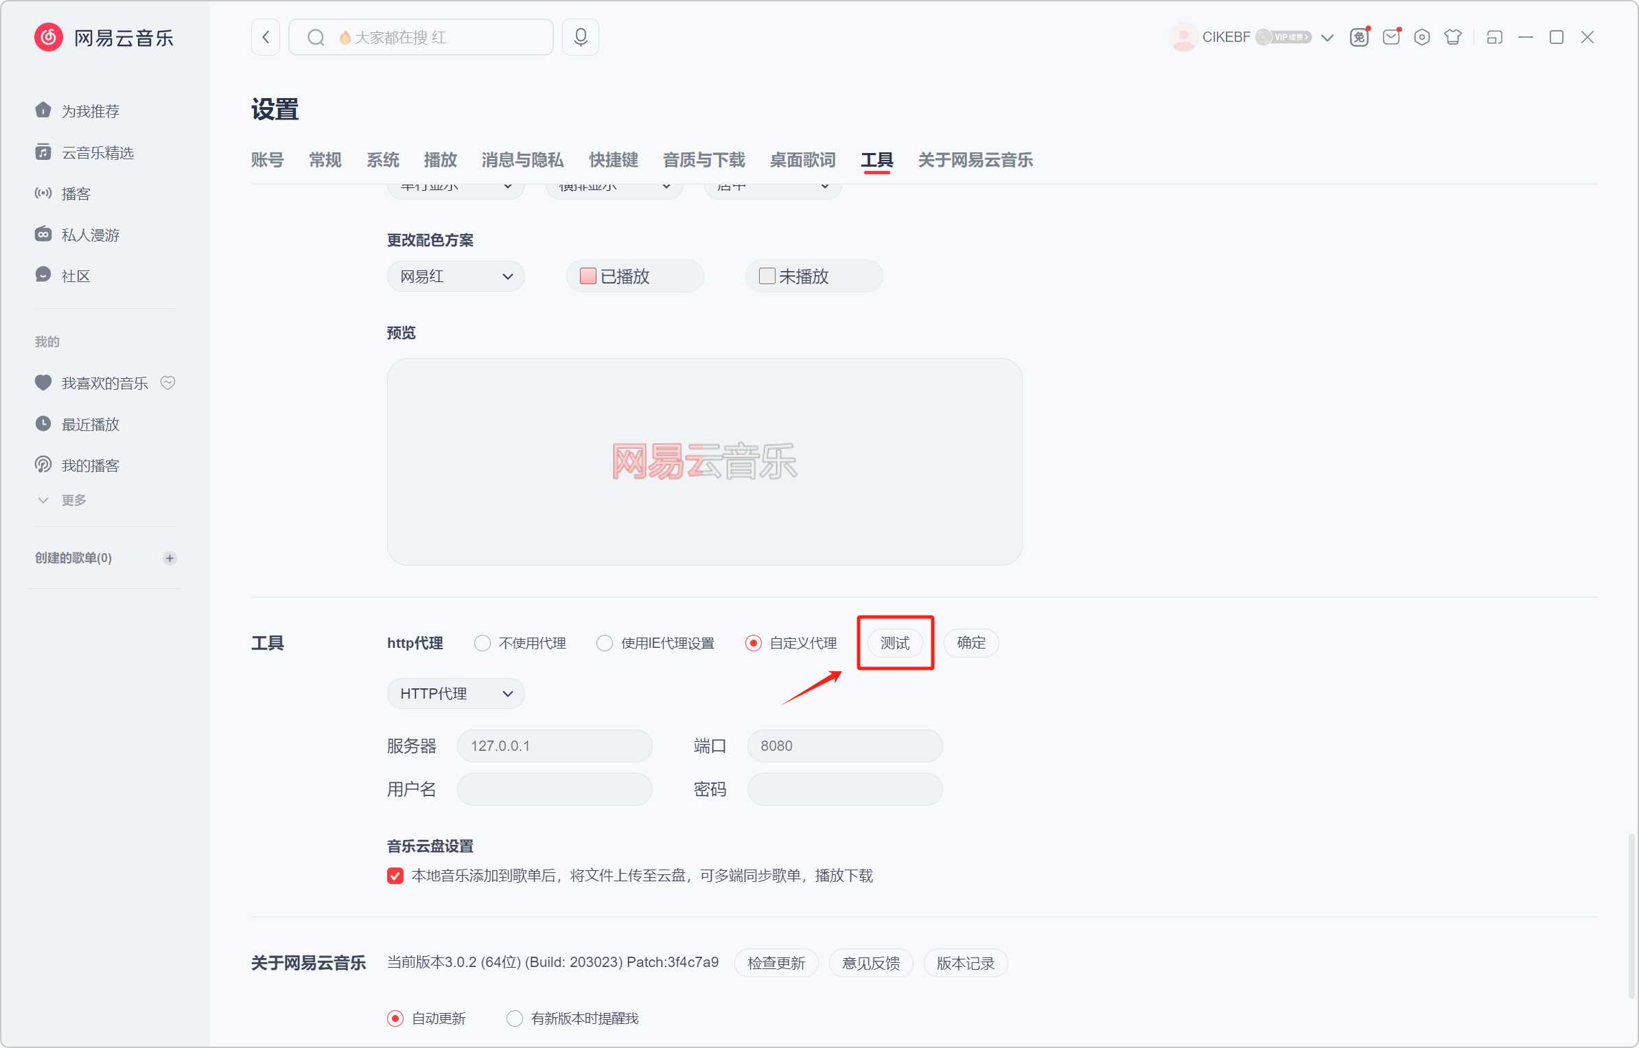Switch to 常规 settings tab
Image resolution: width=1639 pixels, height=1048 pixels.
[325, 160]
